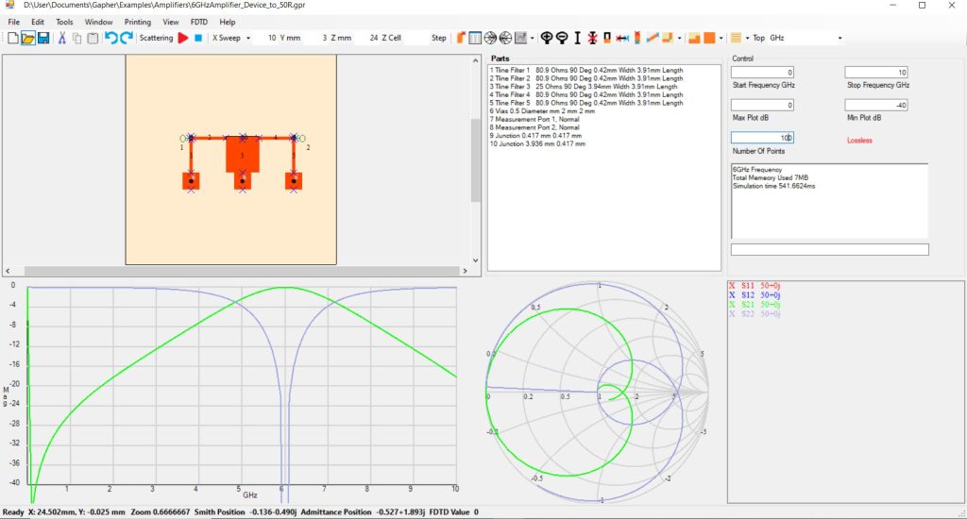Open the Printing menu
This screenshot has height=519, width=967.
pos(138,21)
